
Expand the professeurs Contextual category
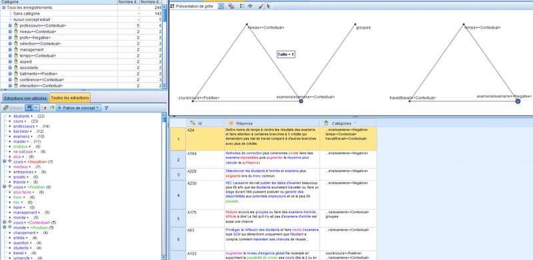(x=10, y=25)
